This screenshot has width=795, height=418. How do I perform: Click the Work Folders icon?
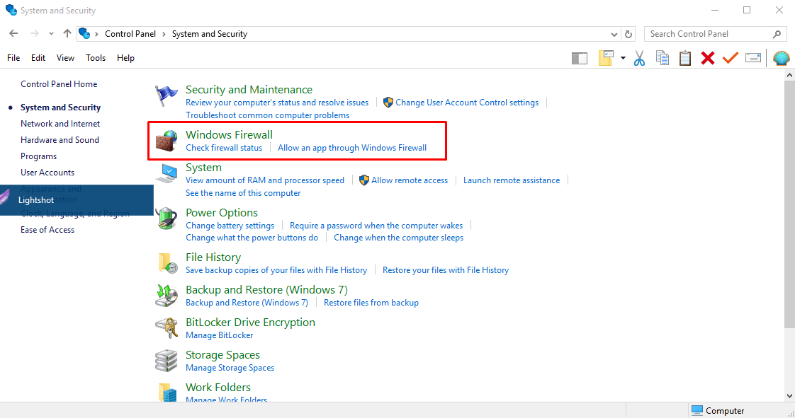pyautogui.click(x=167, y=393)
